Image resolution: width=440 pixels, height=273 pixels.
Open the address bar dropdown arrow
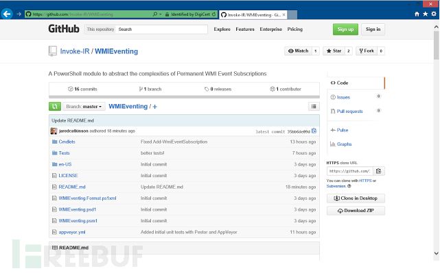point(161,14)
